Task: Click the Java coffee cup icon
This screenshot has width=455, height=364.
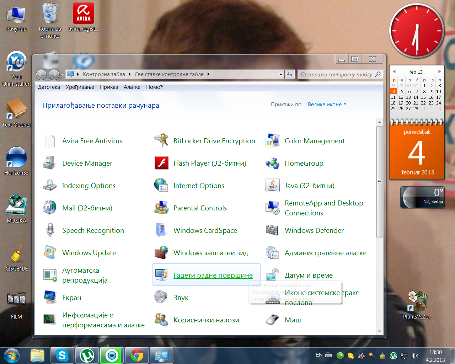Action: (273, 186)
